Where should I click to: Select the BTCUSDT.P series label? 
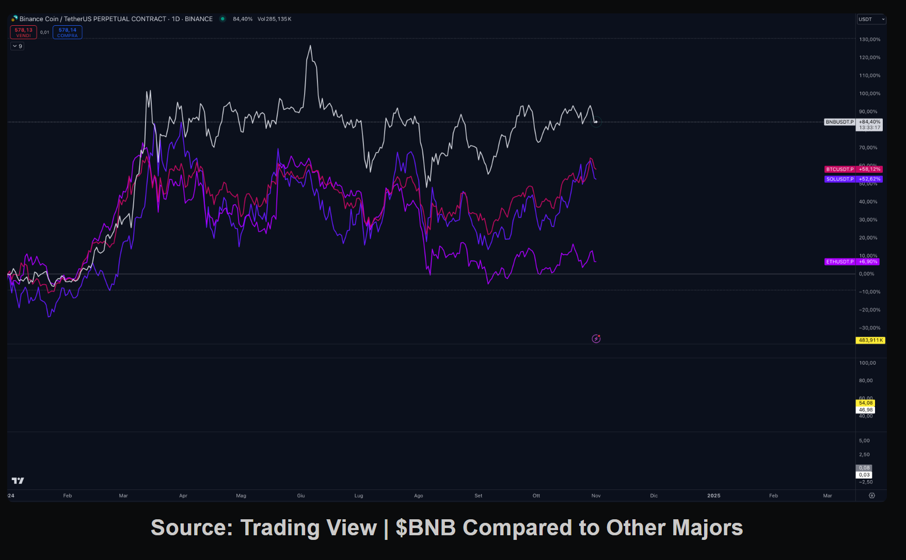coord(840,169)
